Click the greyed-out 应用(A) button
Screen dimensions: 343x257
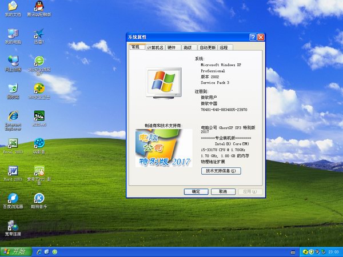click(x=250, y=192)
